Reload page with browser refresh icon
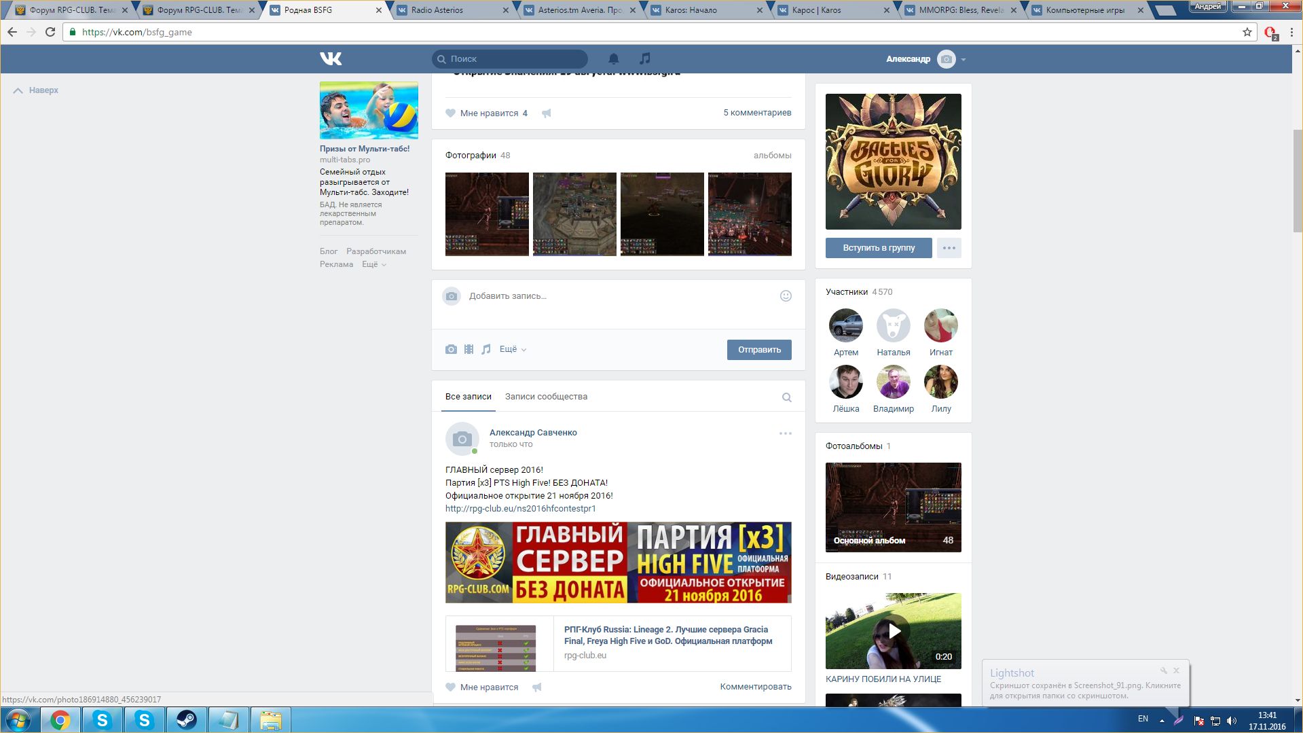Image resolution: width=1303 pixels, height=733 pixels. point(50,32)
